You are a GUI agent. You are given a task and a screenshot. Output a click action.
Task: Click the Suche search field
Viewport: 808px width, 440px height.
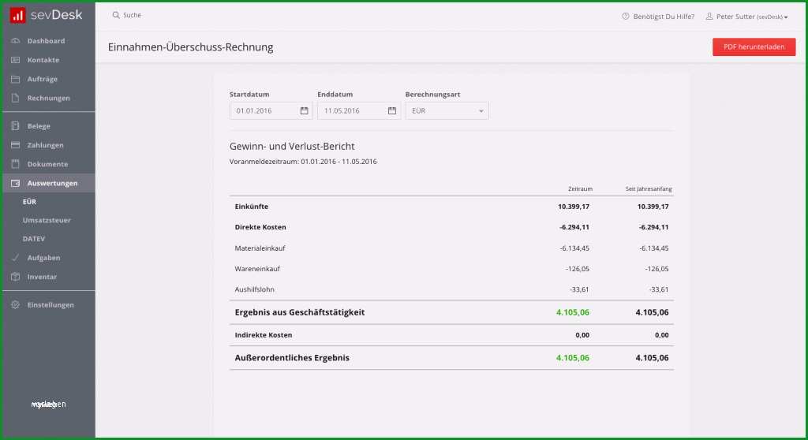click(132, 15)
